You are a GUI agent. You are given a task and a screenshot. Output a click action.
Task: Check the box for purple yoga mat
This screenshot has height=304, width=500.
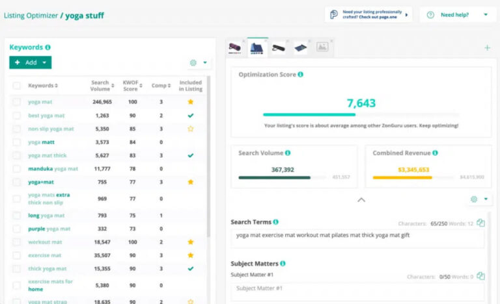(x=16, y=229)
